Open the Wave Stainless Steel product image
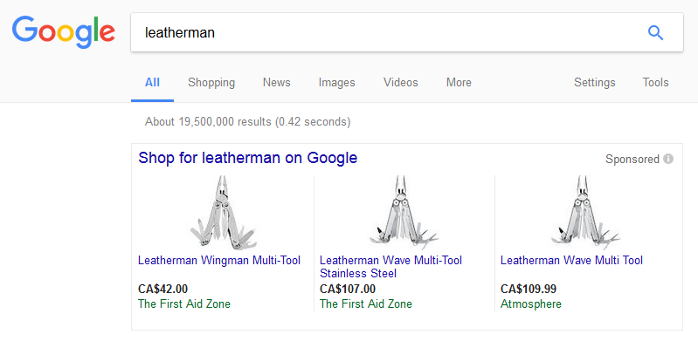The width and height of the screenshot is (698, 341). pos(404,212)
